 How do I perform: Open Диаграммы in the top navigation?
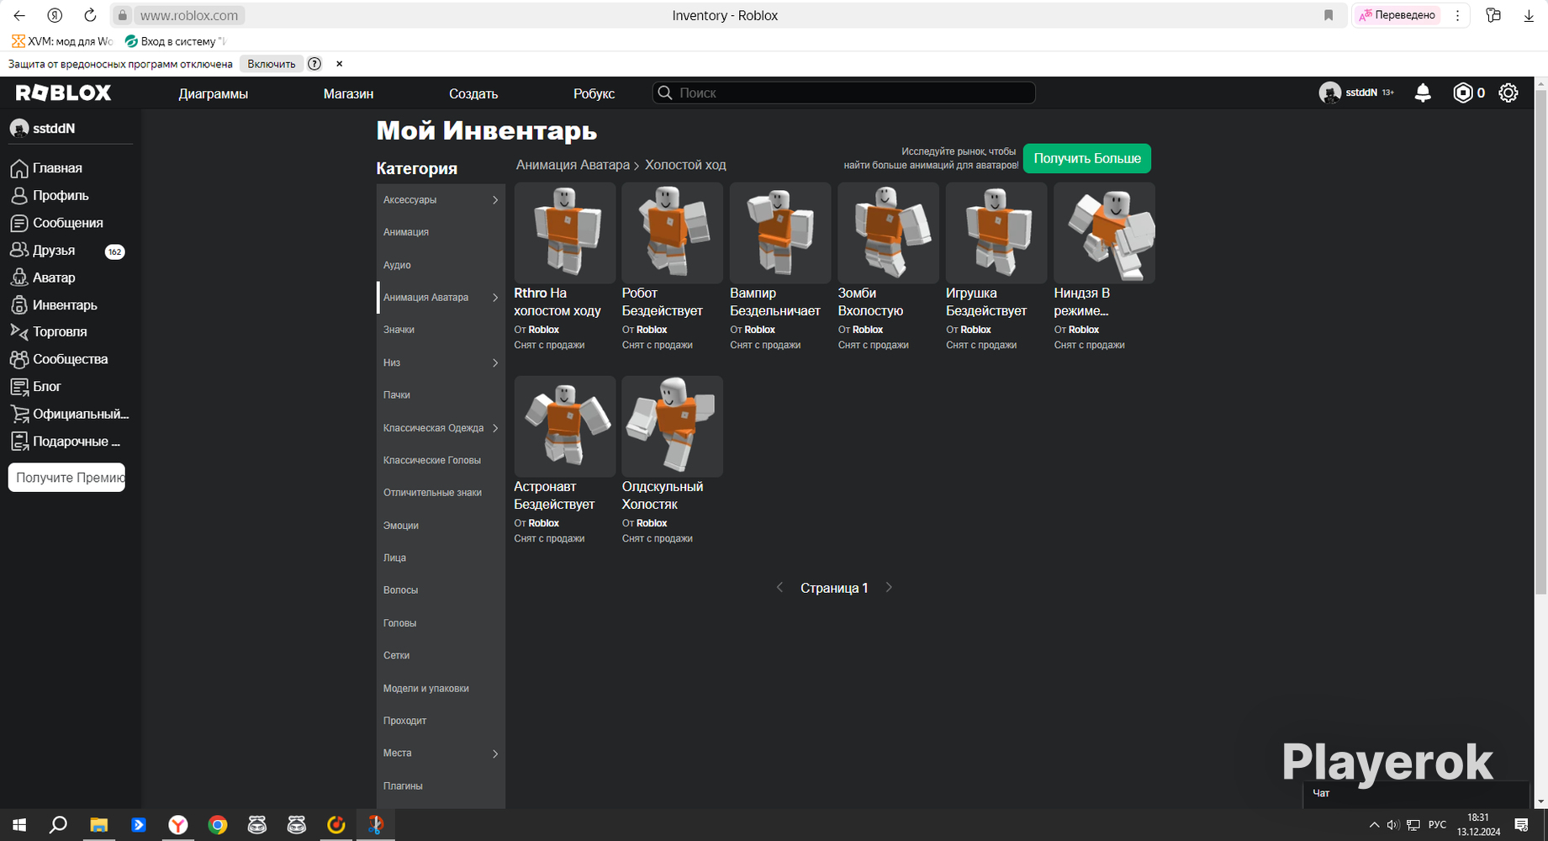click(214, 93)
